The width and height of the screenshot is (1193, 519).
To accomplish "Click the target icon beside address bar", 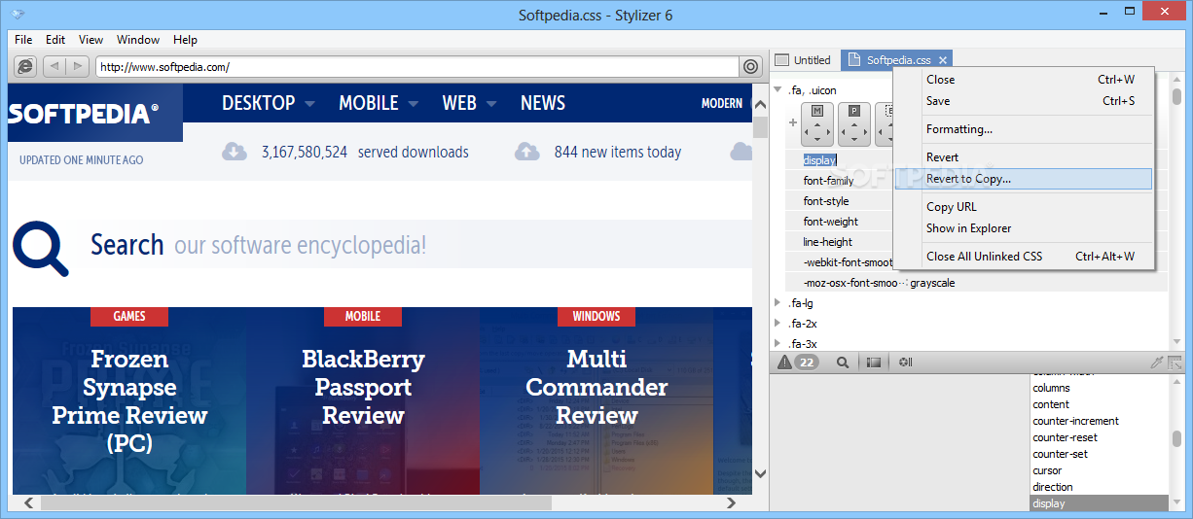I will coord(751,66).
